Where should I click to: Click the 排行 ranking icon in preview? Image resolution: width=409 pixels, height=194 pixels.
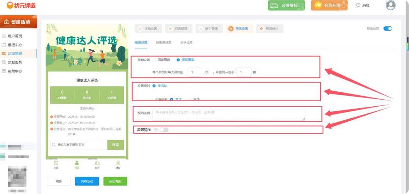tap(97, 163)
